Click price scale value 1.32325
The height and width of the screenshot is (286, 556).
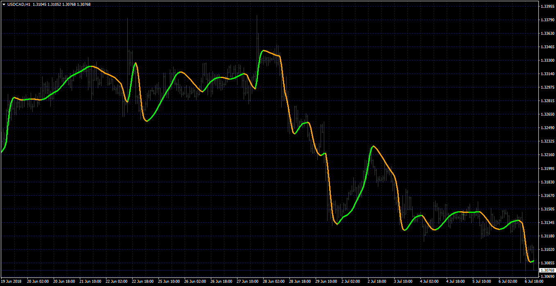(x=547, y=141)
